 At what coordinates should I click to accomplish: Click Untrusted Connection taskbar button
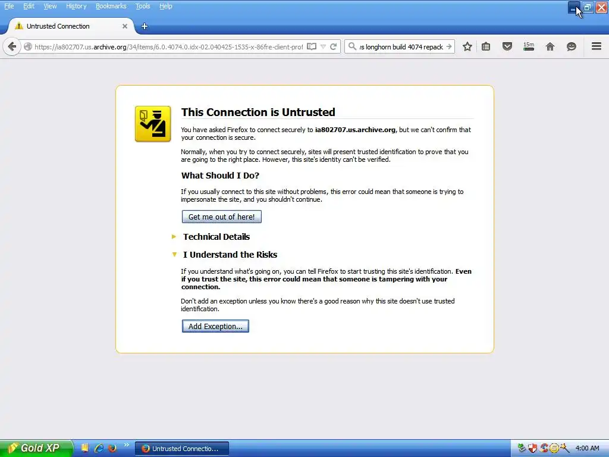pos(182,449)
